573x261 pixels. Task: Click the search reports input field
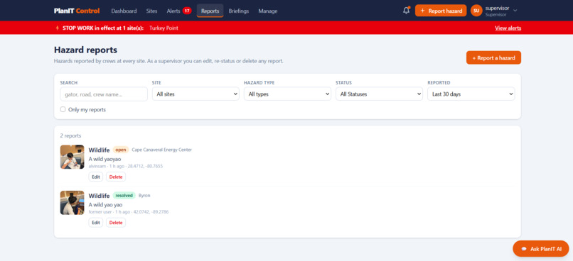[104, 94]
